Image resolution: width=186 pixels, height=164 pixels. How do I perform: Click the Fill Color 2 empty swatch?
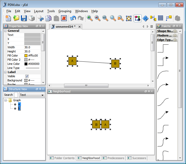pyautogui.click(x=26, y=60)
